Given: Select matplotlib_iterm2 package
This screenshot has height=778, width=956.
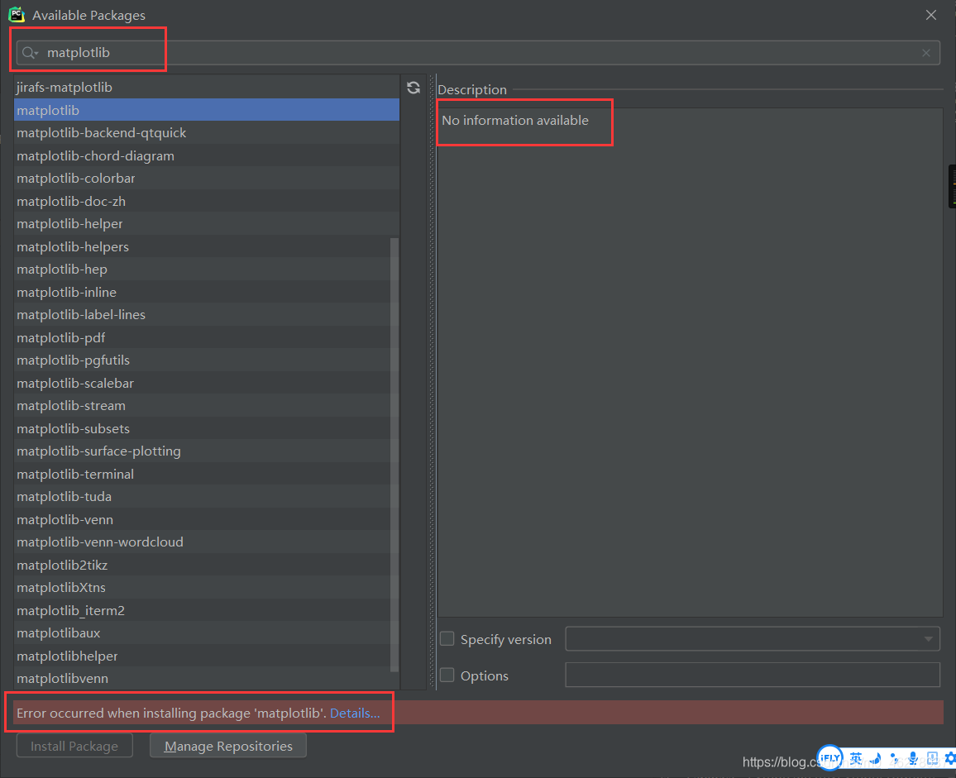Looking at the screenshot, I should click(x=202, y=610).
